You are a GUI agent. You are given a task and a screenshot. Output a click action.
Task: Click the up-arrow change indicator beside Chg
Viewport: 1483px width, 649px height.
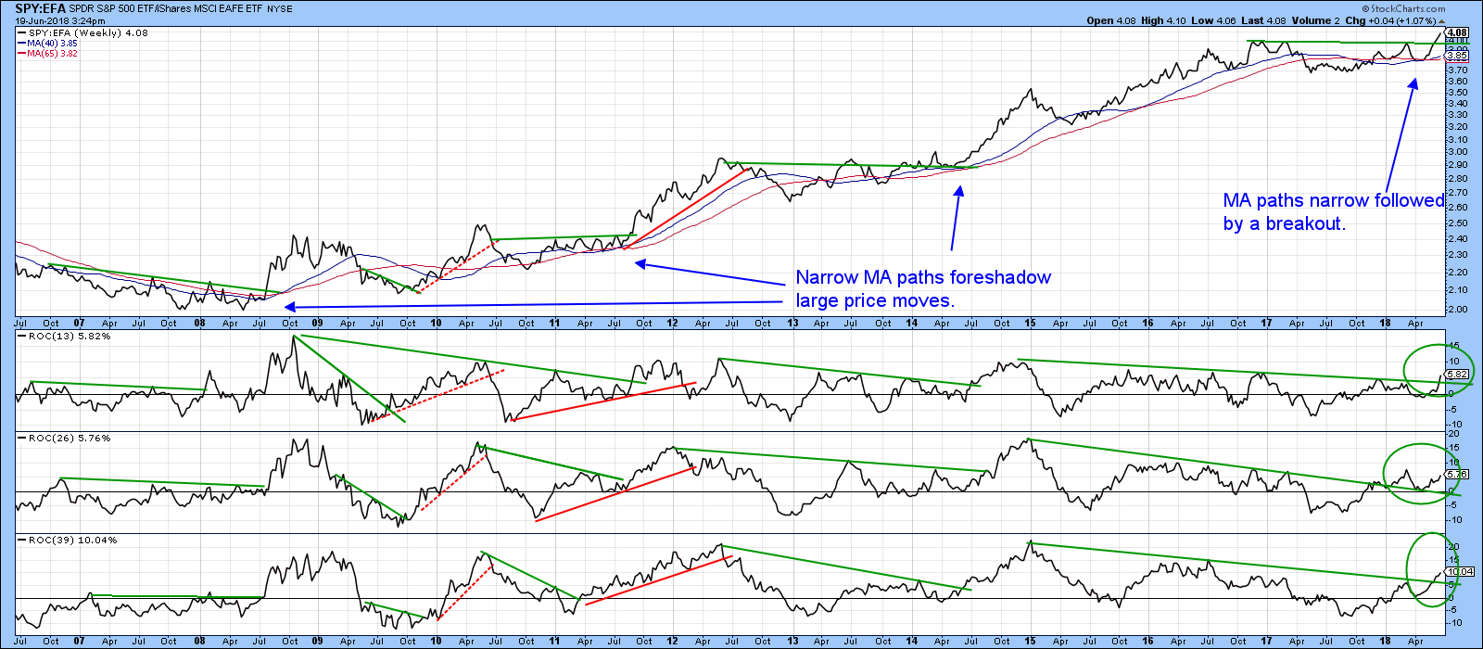[x=1440, y=20]
